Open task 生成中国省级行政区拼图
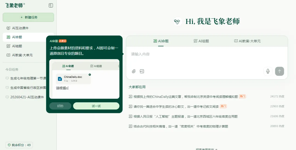 click(x=26, y=88)
